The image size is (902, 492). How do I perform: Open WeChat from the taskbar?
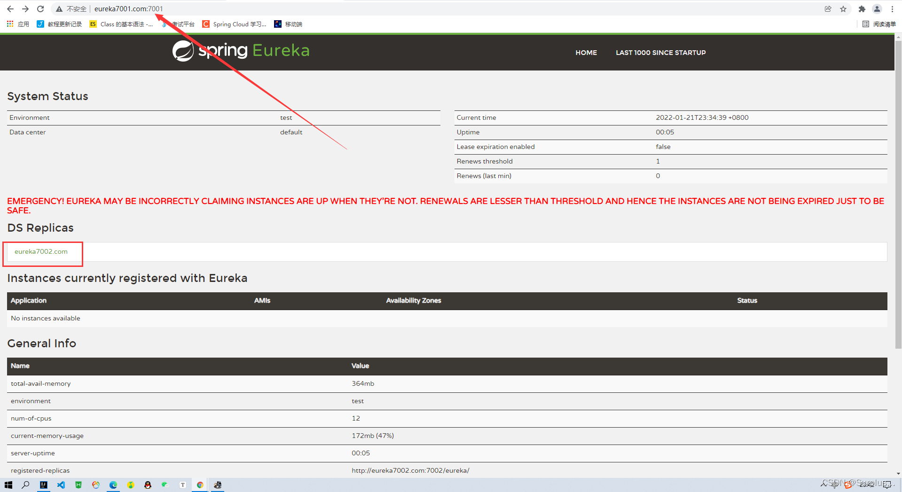[x=165, y=484]
